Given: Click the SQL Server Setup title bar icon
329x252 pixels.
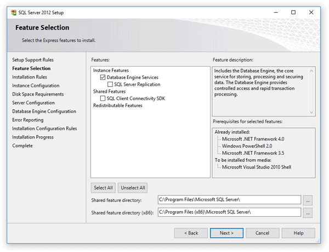Looking at the screenshot, I should click(x=14, y=13).
